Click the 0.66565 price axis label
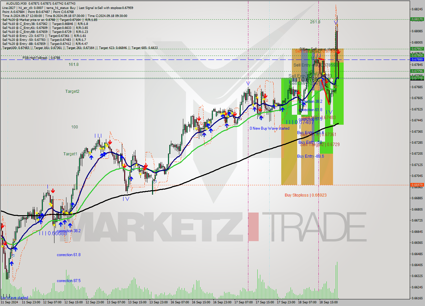Viewport: 425px width, 306px height. 417,242
